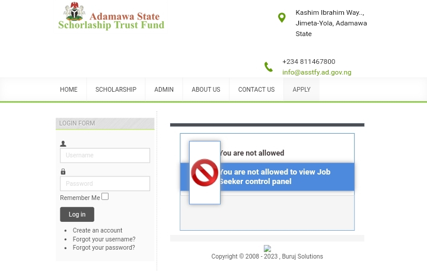Click the green phone handset icon
Image resolution: width=427 pixels, height=271 pixels.
coord(269,67)
